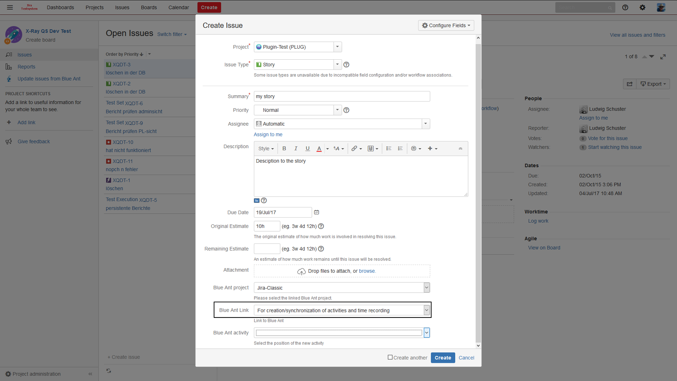Show help for Remaining Estimate format

321,249
